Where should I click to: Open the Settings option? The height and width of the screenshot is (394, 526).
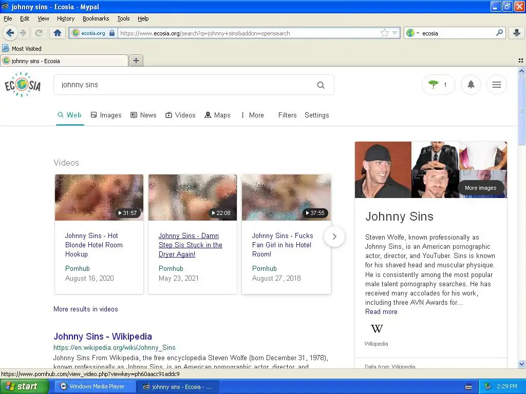pyautogui.click(x=316, y=115)
